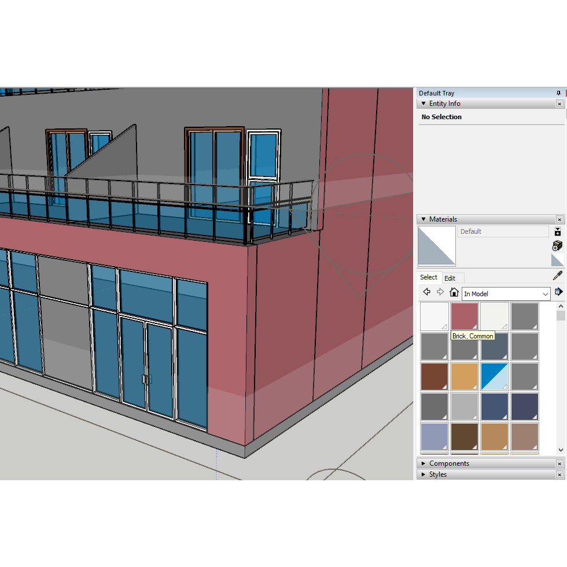The width and height of the screenshot is (567, 567).
Task: Switch to the Select tab
Action: pos(429,277)
